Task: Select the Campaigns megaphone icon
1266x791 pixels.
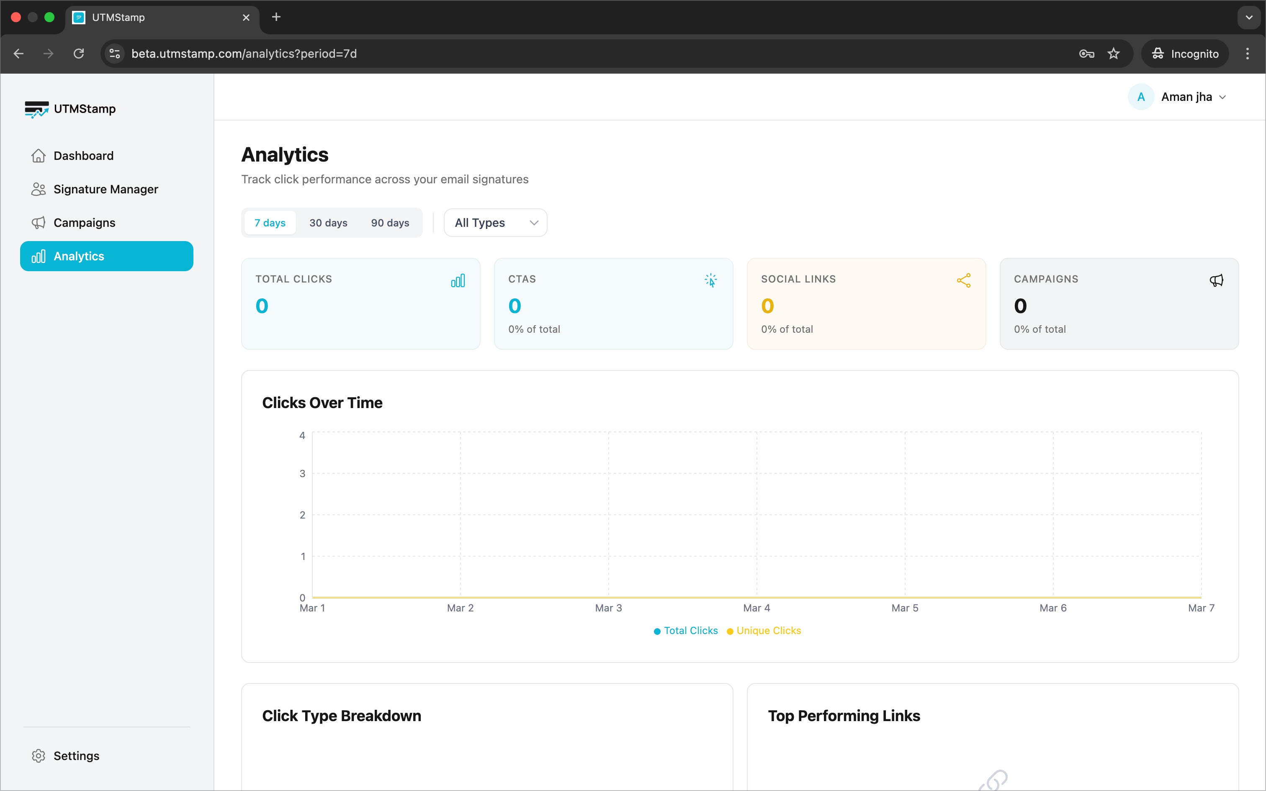Action: click(38, 222)
